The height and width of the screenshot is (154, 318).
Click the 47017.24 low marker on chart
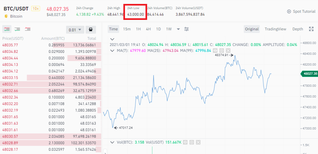pyautogui.click(x=126, y=128)
